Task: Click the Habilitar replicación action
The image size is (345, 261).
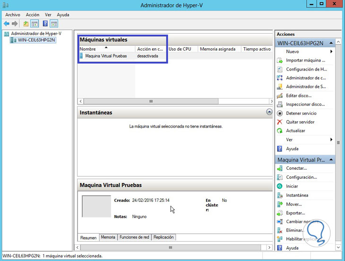Action: pyautogui.click(x=304, y=239)
